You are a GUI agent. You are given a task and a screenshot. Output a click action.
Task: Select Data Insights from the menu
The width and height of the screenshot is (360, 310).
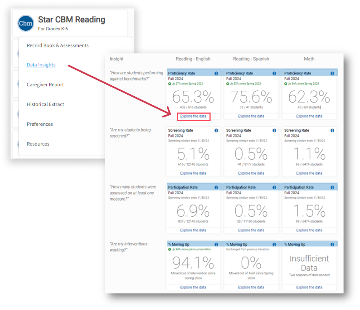(x=41, y=65)
